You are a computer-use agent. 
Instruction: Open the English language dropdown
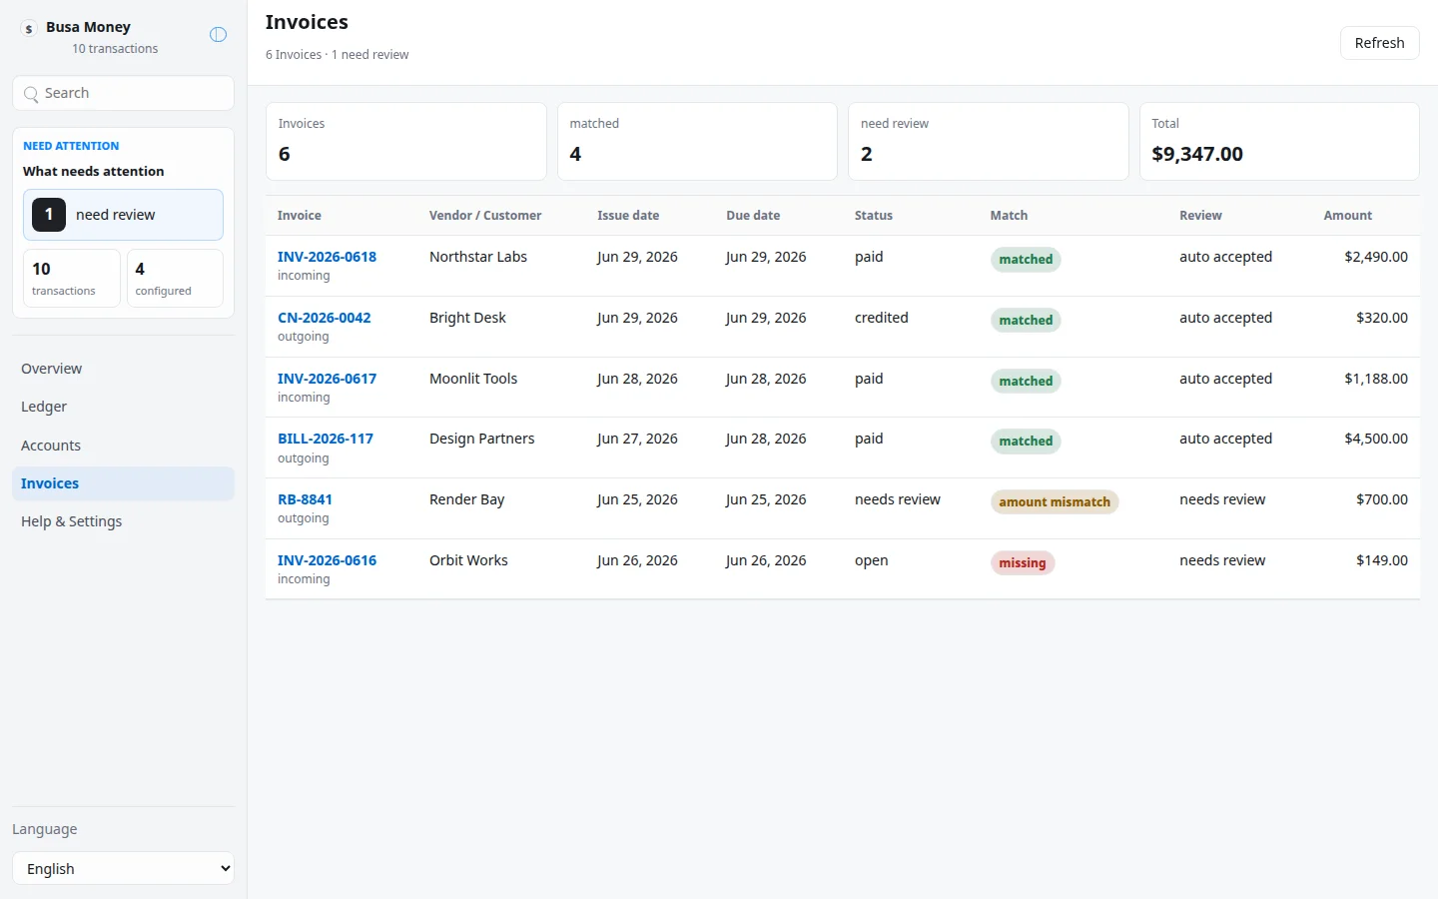123,868
